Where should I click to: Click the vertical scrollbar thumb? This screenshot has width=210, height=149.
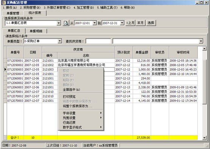[204, 82]
